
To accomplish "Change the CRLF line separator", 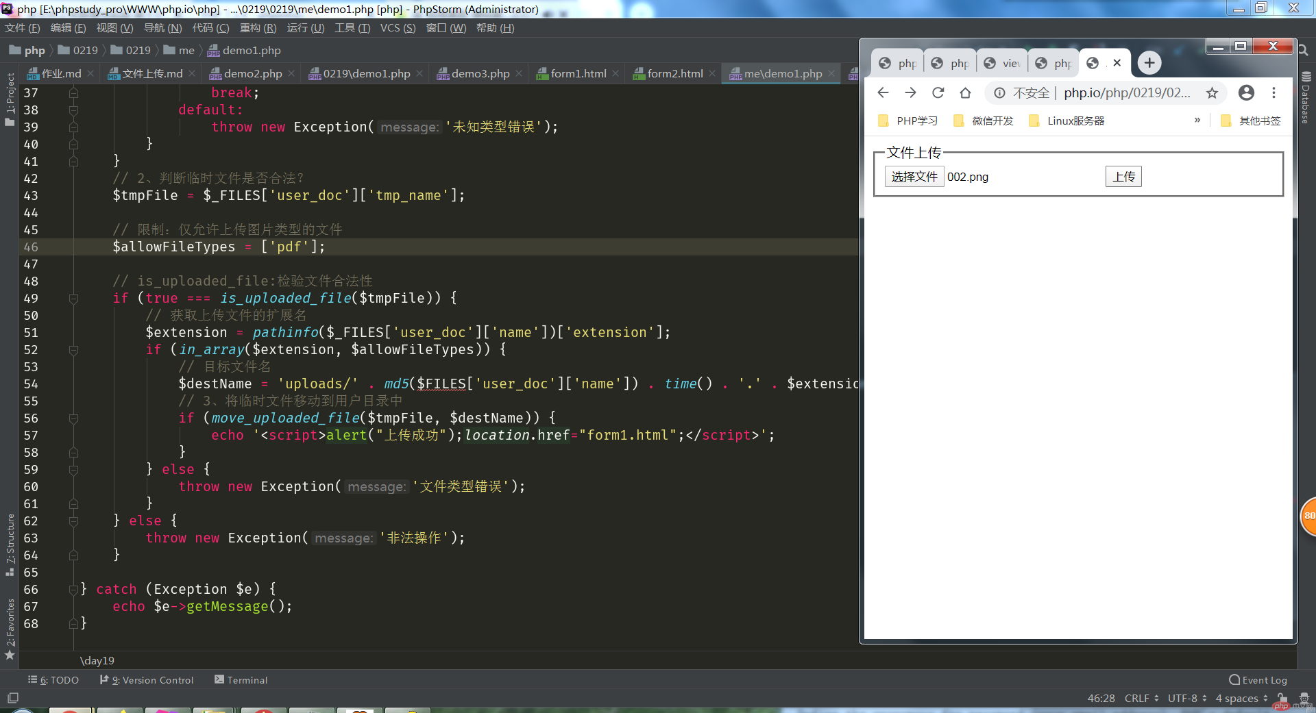I will coord(1141,698).
